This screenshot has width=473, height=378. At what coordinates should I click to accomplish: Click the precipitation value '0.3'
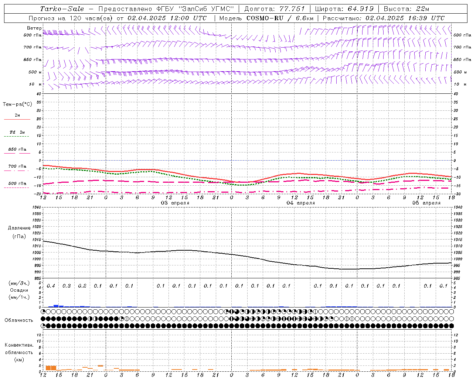67,286
